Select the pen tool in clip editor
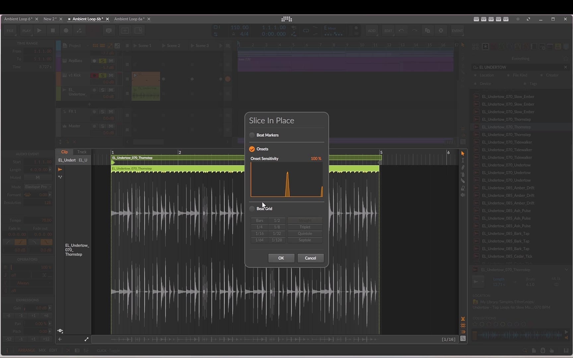 pyautogui.click(x=463, y=167)
